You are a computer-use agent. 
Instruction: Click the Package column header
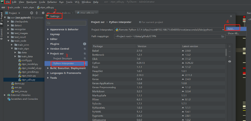click(x=114, y=46)
